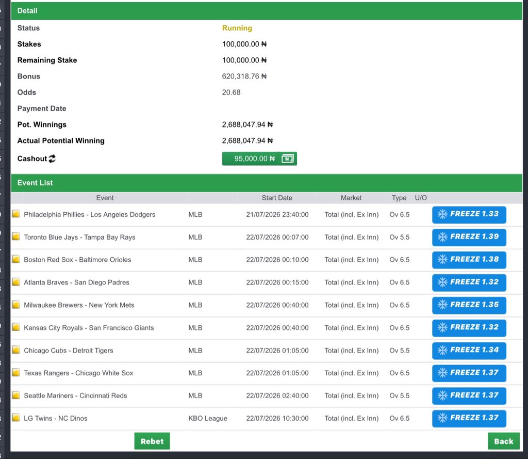This screenshot has height=459, width=528.
Task: Click Kansas City Royals - San Francisco Giants event
Action: coord(89,328)
